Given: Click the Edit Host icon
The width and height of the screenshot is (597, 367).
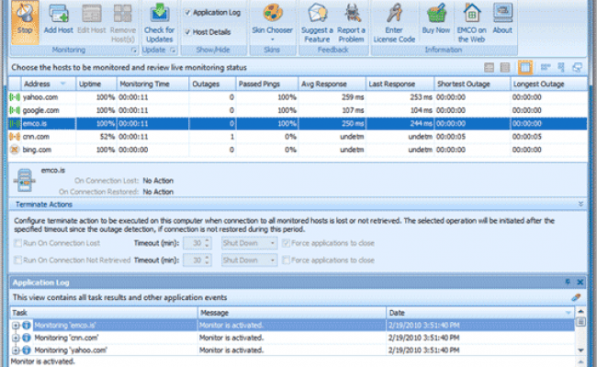Looking at the screenshot, I should pos(91,14).
